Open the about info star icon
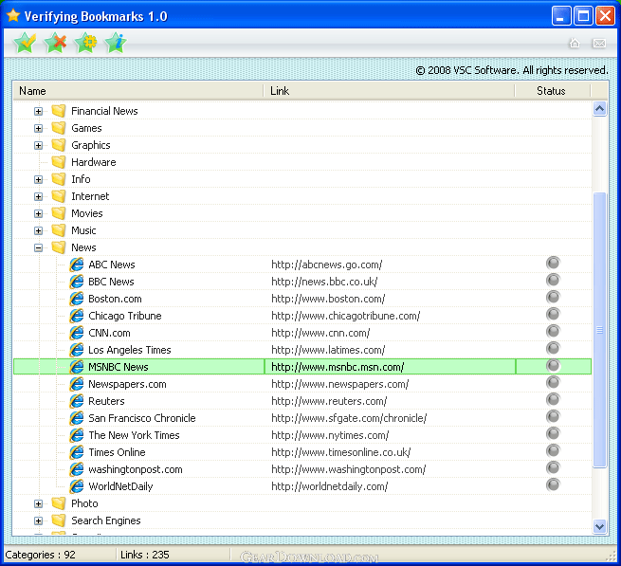 (x=116, y=43)
